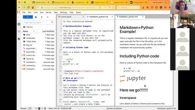The image size is (195, 110).
Task: Go to the browser home page
Action: [33, 7]
